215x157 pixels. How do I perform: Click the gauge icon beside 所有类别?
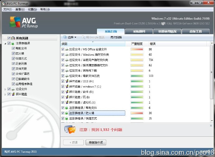click(13, 38)
